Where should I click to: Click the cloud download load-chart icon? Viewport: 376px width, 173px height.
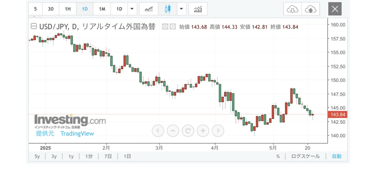tap(292, 9)
